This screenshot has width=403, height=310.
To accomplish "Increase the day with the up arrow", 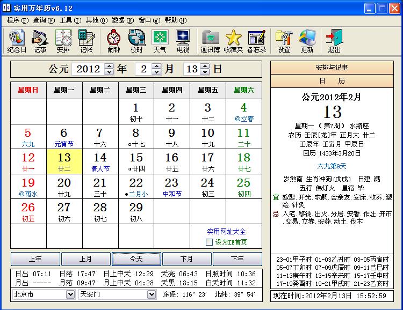I will point(205,66).
